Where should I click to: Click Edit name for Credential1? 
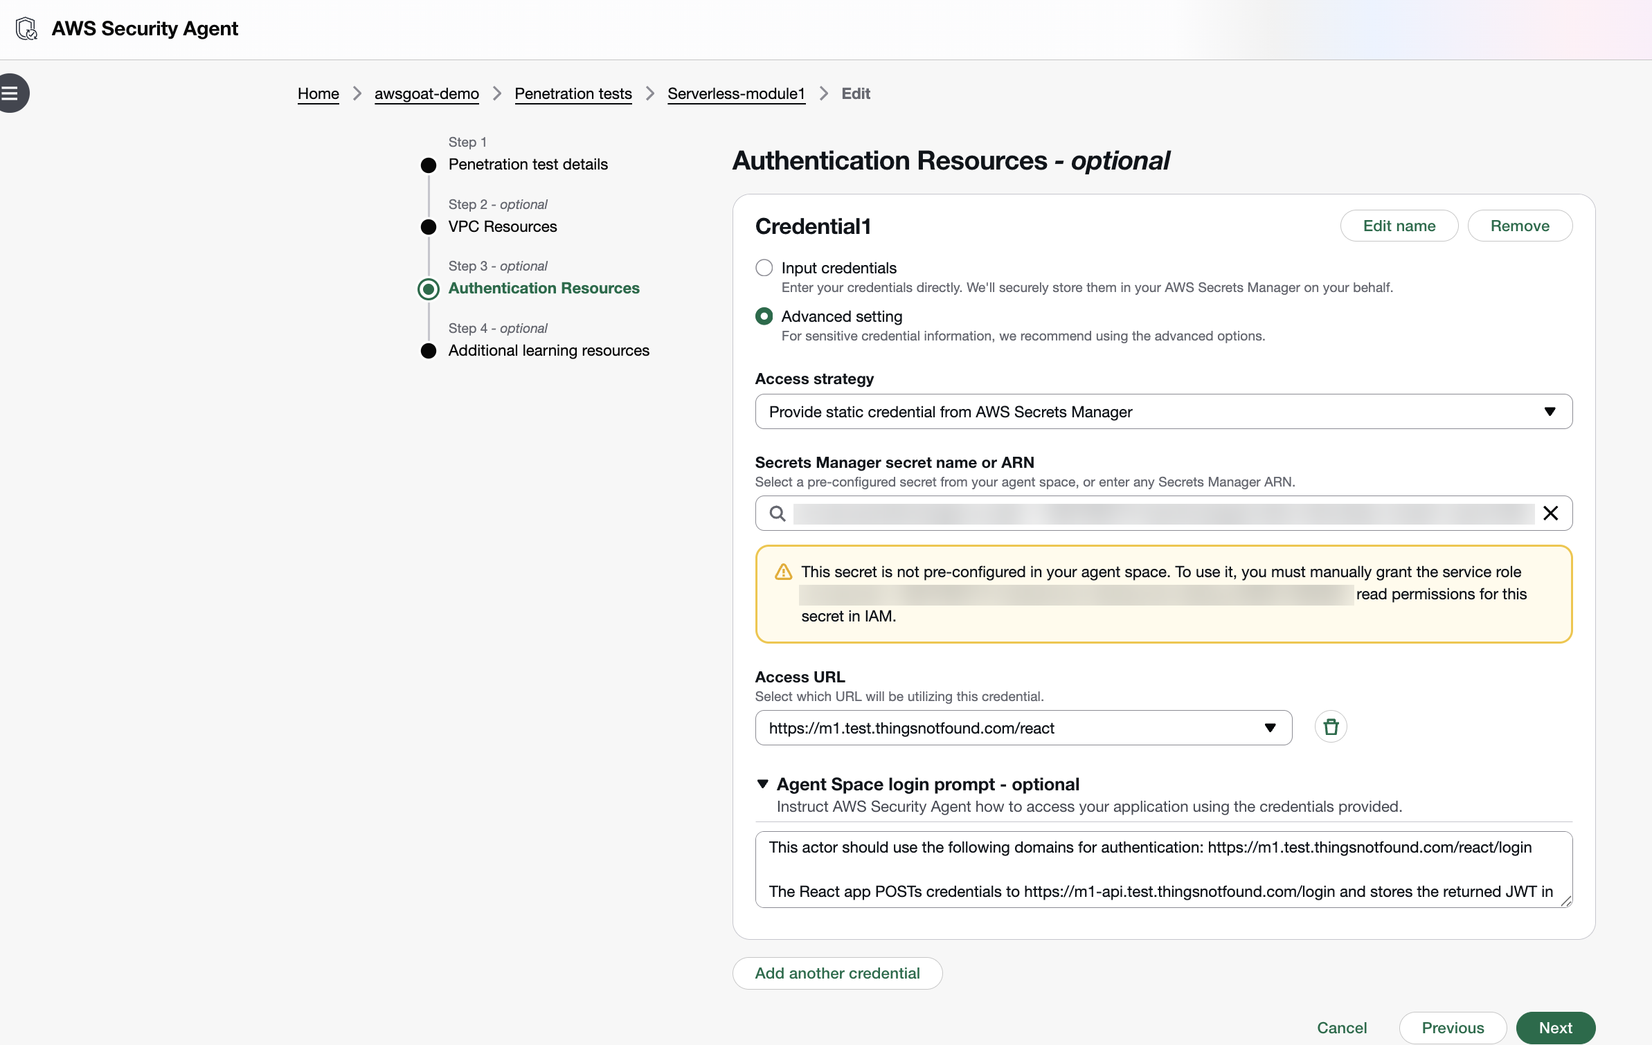point(1399,225)
